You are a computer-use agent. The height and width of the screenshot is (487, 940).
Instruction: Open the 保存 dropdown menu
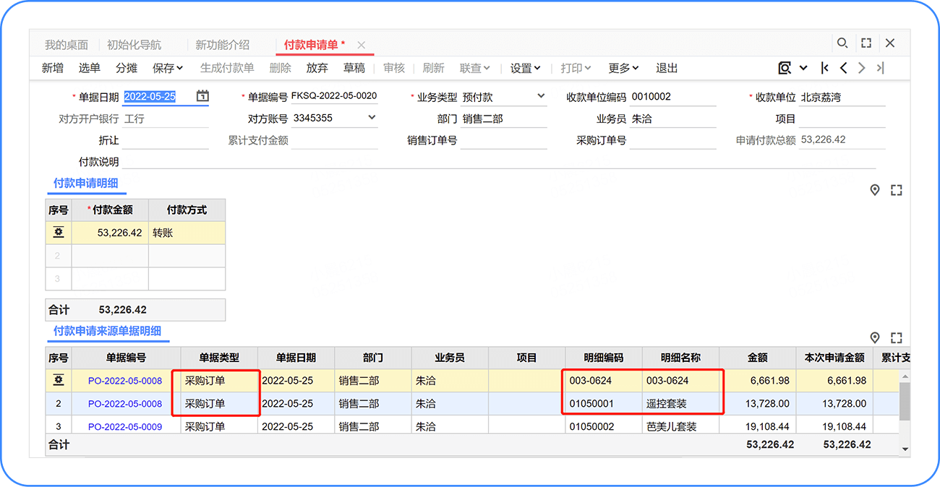[x=168, y=68]
